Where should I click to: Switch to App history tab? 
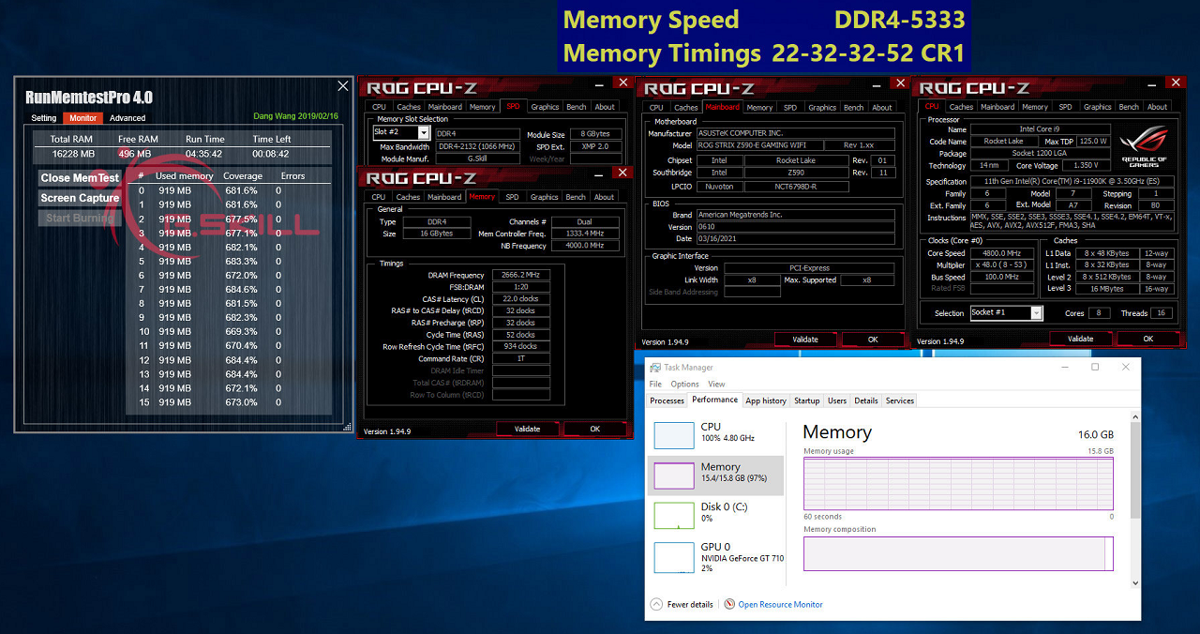pos(766,400)
